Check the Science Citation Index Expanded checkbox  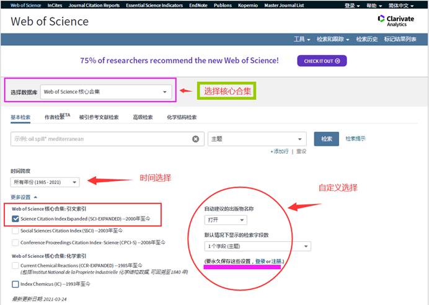click(15, 219)
